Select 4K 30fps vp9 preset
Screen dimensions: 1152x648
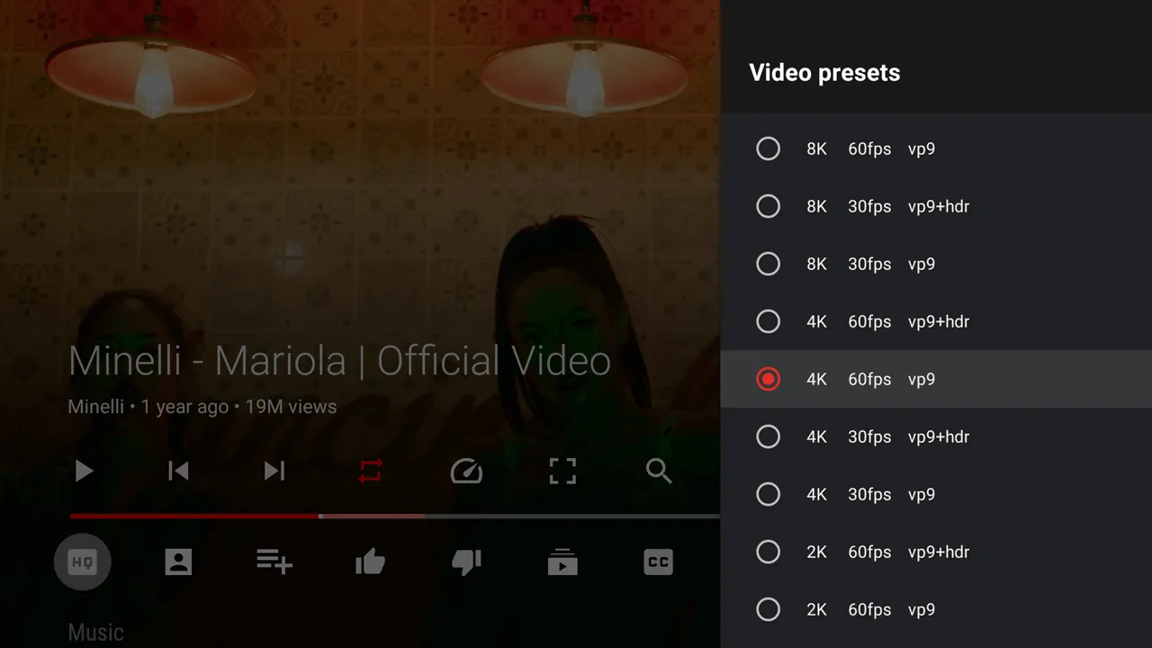click(x=936, y=494)
